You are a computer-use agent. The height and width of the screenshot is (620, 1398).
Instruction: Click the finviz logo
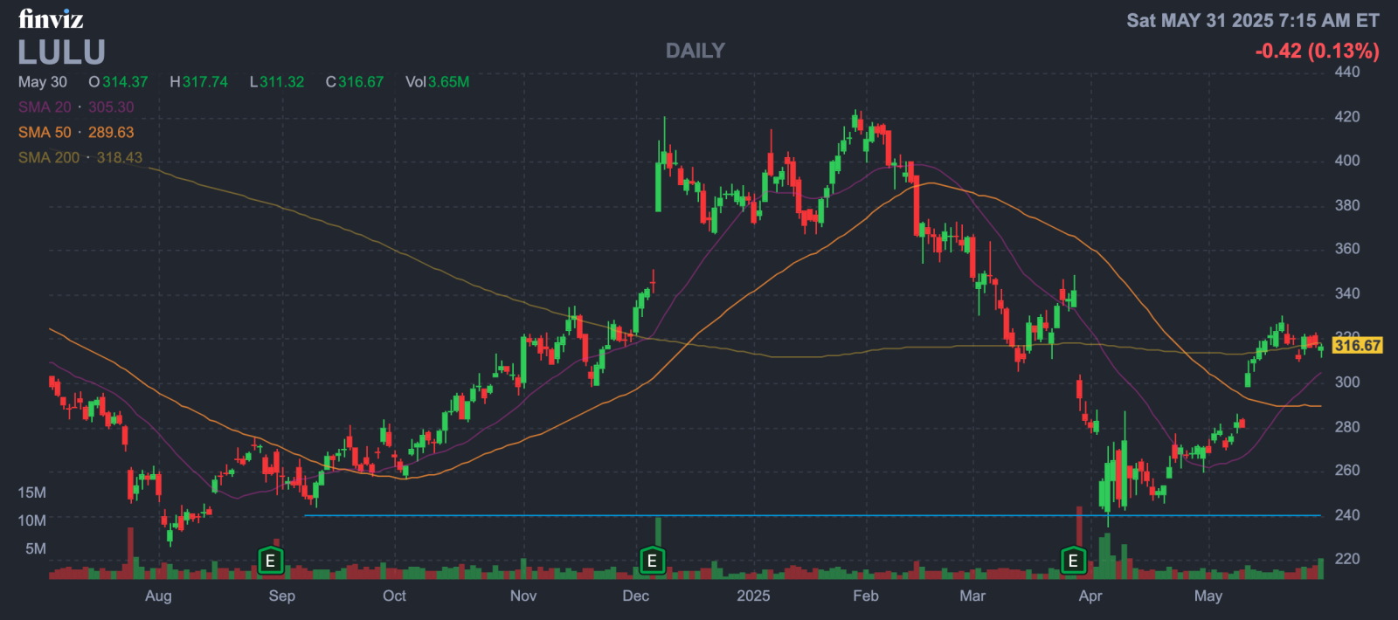coord(51,18)
